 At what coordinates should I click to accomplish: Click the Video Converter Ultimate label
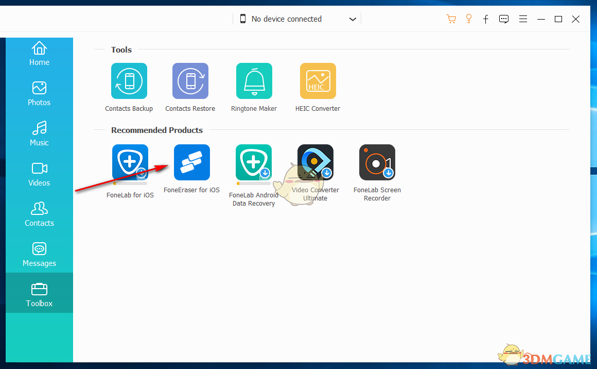click(x=315, y=194)
